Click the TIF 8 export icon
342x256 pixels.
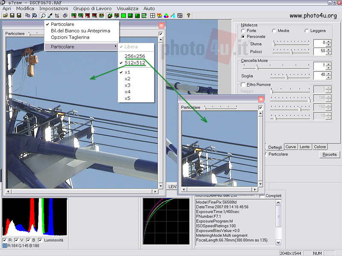pyautogui.click(x=94, y=15)
